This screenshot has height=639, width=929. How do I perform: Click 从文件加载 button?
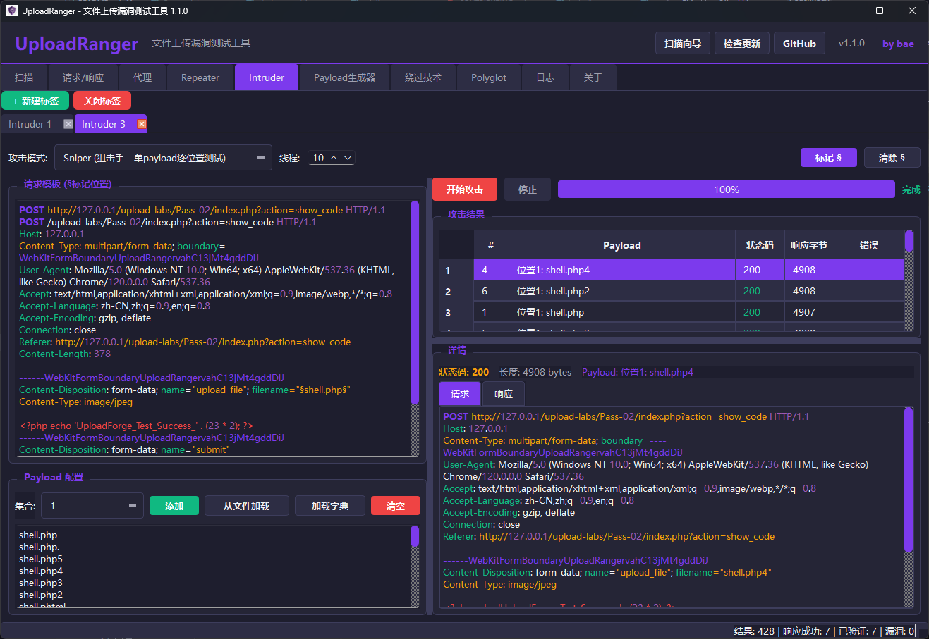(246, 506)
